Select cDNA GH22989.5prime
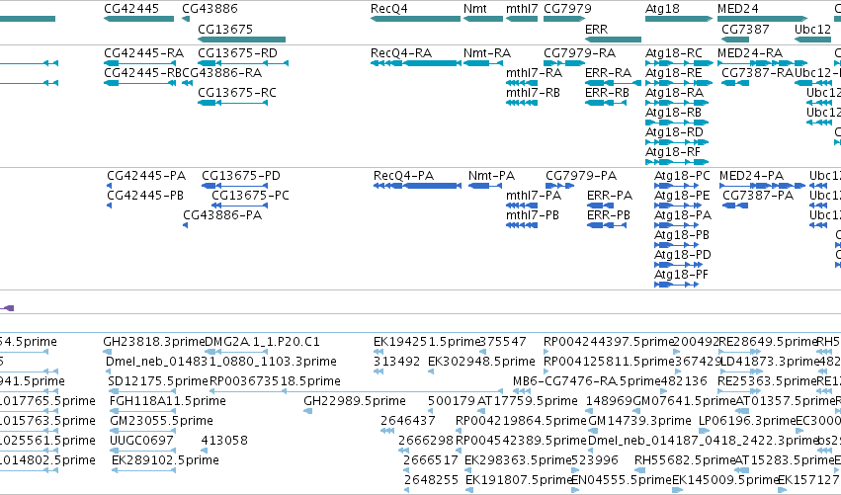The image size is (841, 495). click(308, 411)
